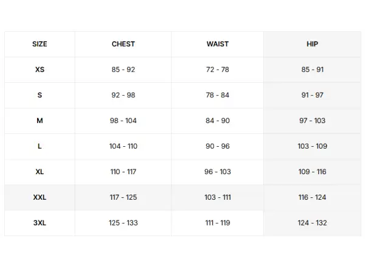The image size is (365, 268).
Task: Click chest value 125 - 133
Action: tap(123, 223)
